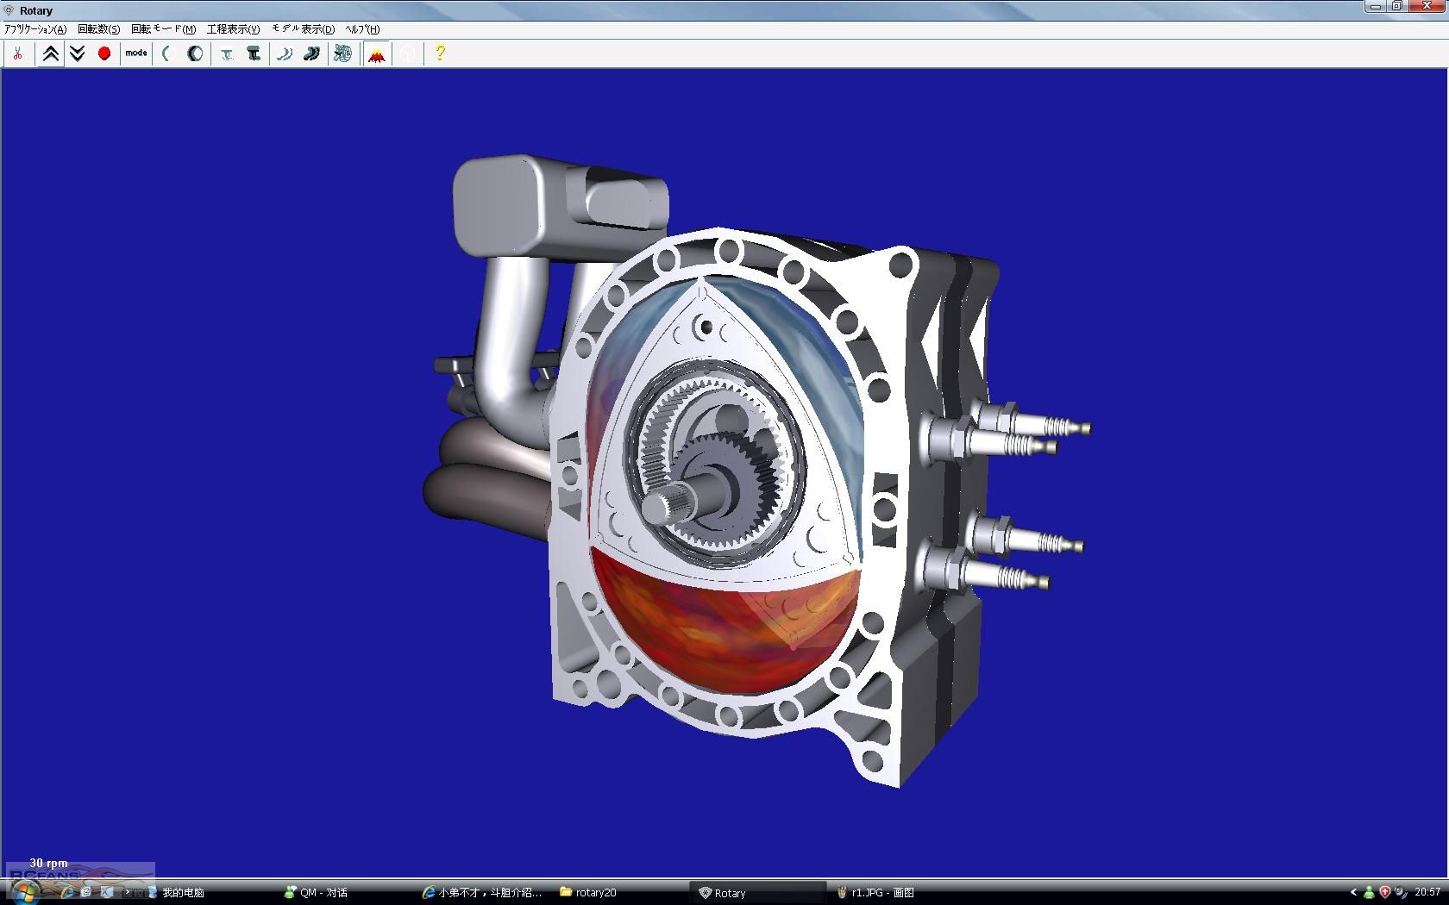Toggle the light exhaust pipe icon
1449x905 pixels.
click(x=285, y=53)
